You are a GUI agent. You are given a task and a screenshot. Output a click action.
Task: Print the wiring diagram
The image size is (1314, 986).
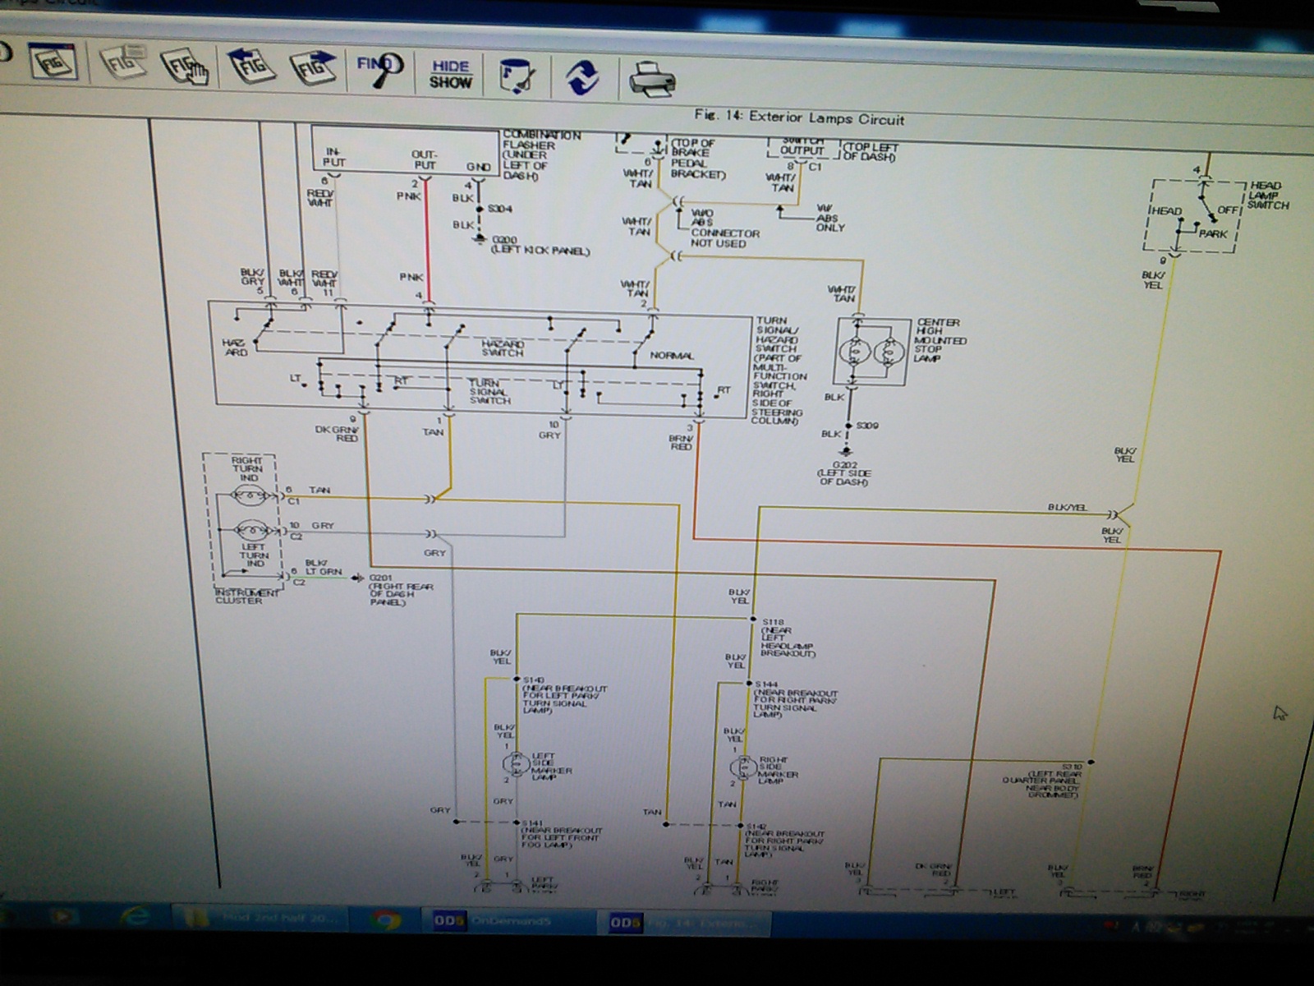click(x=652, y=80)
